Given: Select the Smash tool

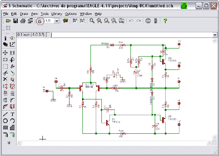Looking at the screenshot, I should [x=5, y=100].
